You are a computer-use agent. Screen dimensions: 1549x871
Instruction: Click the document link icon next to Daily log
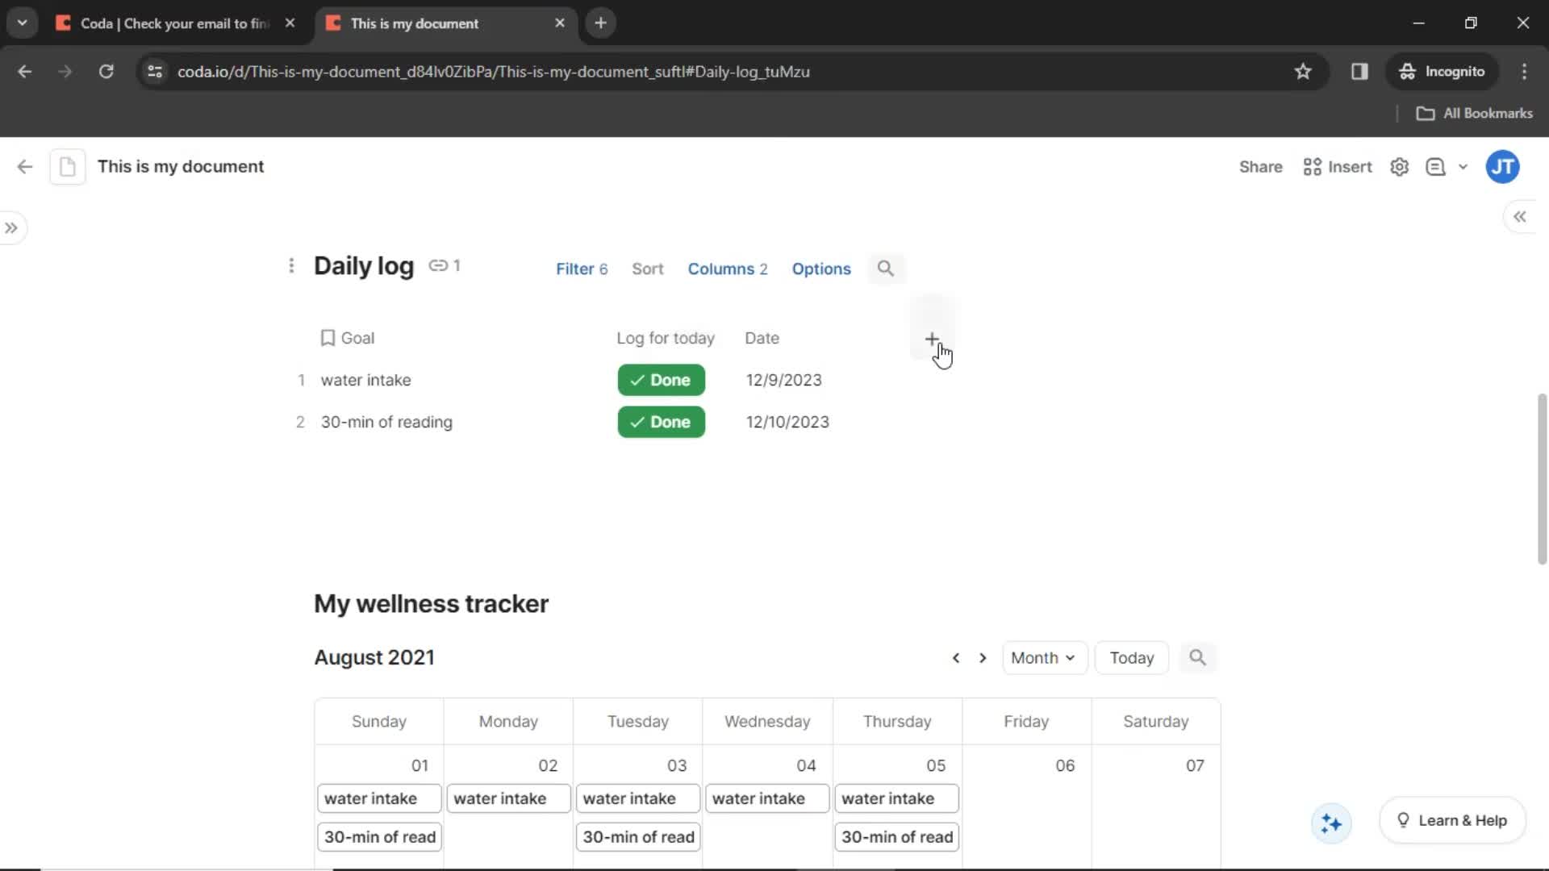438,266
